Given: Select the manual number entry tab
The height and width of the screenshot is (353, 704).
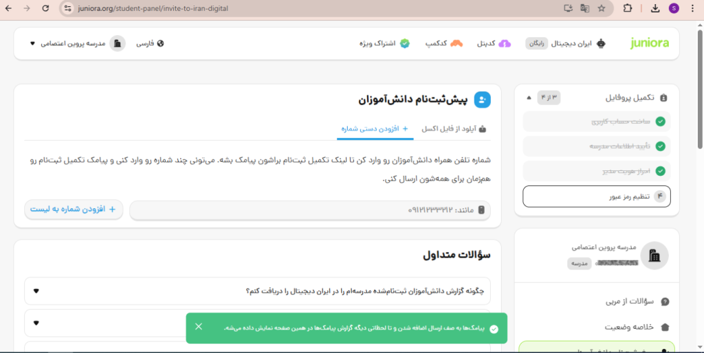Looking at the screenshot, I should [x=375, y=128].
